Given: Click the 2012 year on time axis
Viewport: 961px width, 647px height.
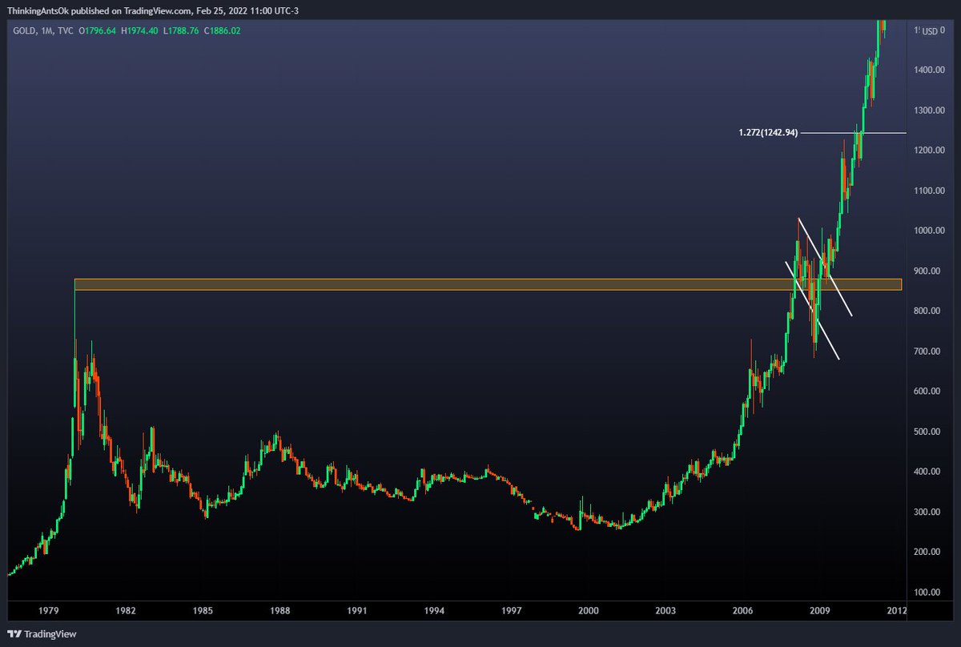Looking at the screenshot, I should tap(896, 610).
